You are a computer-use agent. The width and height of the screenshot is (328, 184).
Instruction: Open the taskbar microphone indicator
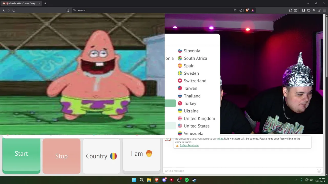[302, 180]
